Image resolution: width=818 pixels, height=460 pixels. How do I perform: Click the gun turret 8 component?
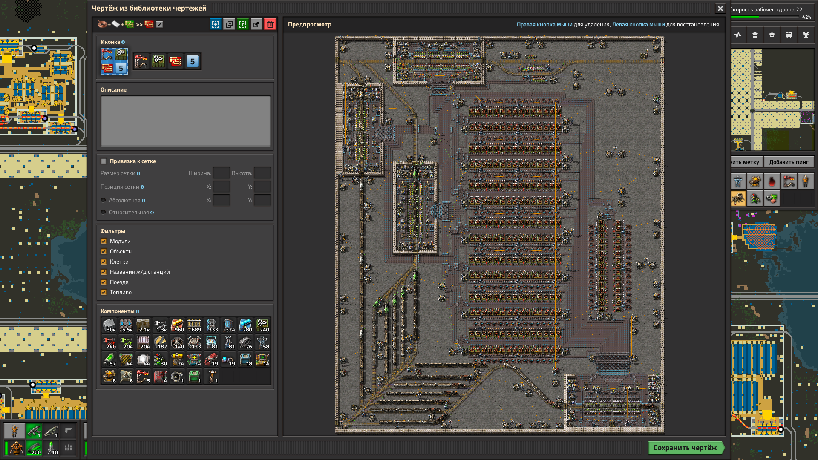[109, 377]
